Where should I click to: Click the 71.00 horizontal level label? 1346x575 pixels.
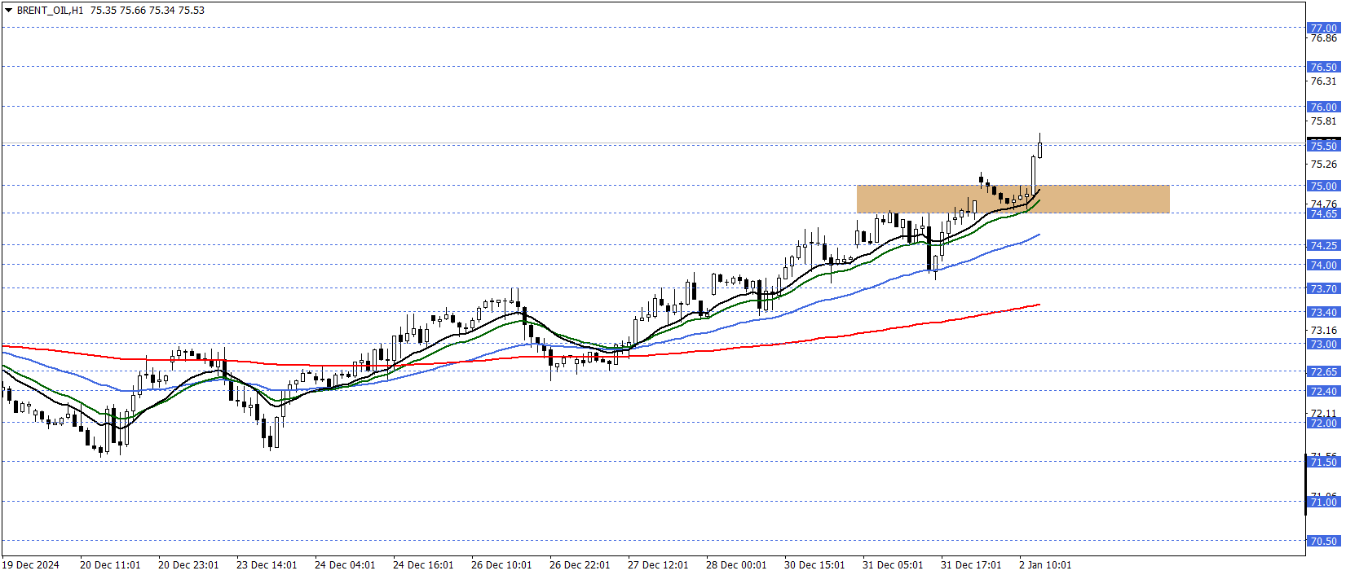click(1323, 502)
